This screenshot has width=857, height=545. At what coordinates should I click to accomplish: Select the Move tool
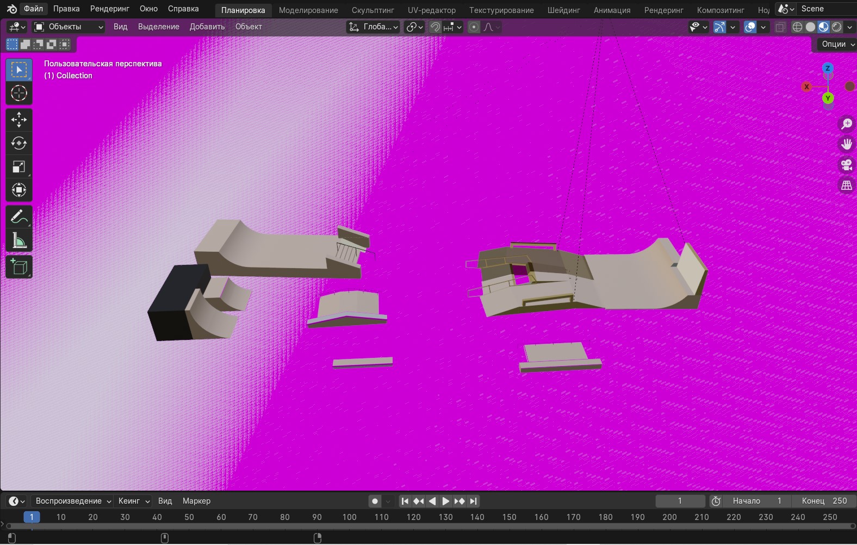19,120
